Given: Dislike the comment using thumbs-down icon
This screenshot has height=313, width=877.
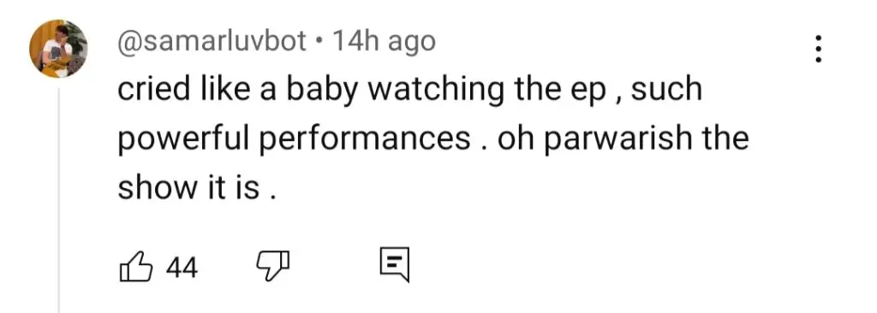Looking at the screenshot, I should click(273, 266).
